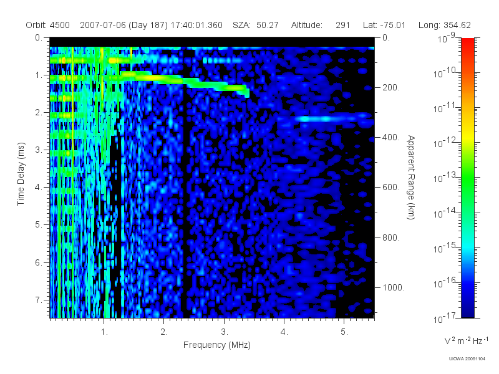The width and height of the screenshot is (499, 374).
Task: Click the frequency tick label '4.'
Action: coord(284,332)
